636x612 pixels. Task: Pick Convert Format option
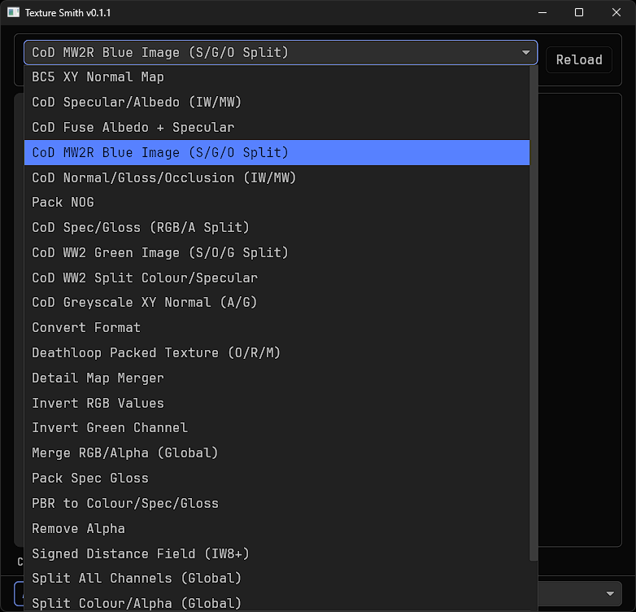tap(277, 328)
